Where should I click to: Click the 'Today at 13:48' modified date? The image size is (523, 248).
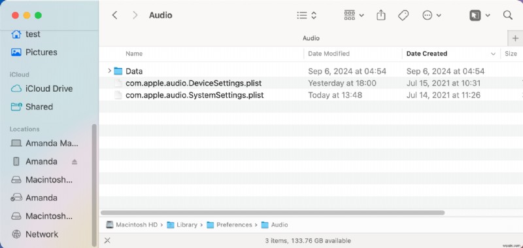click(x=335, y=95)
